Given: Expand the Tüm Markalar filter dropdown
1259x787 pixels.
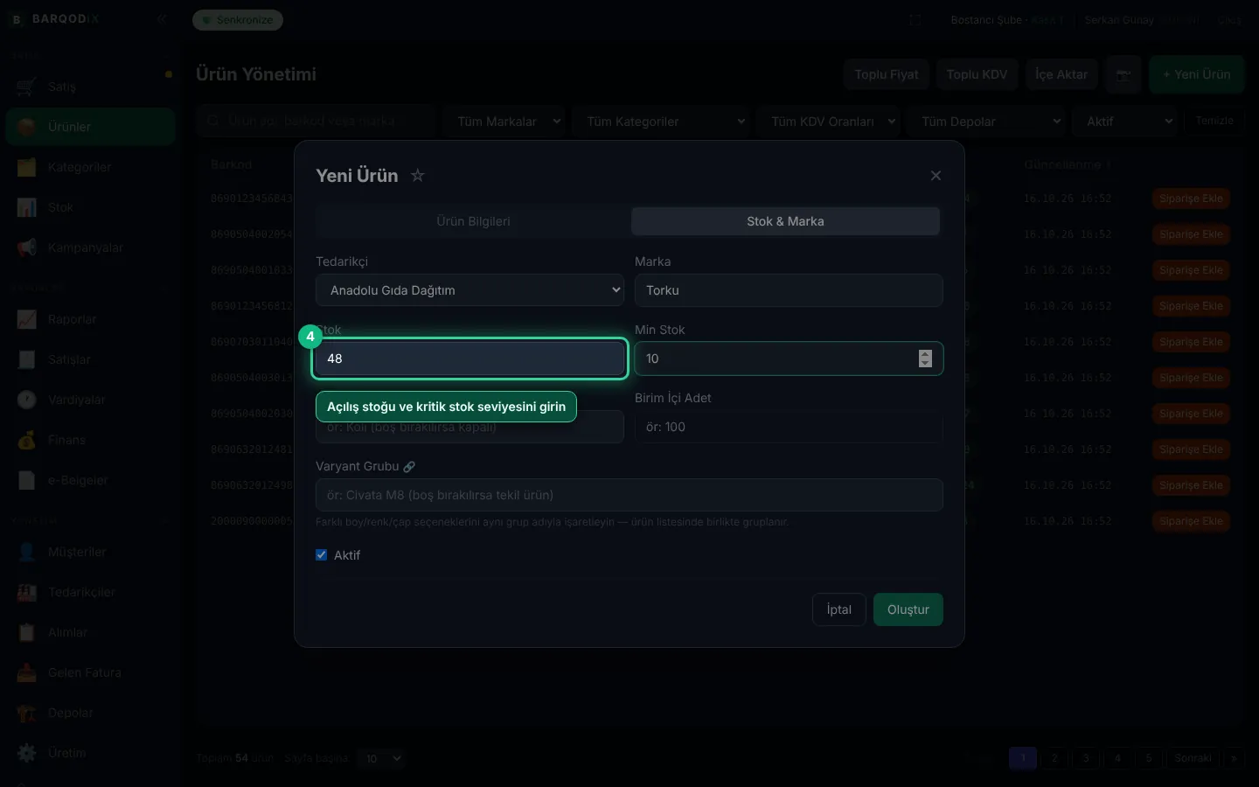Looking at the screenshot, I should tap(505, 122).
